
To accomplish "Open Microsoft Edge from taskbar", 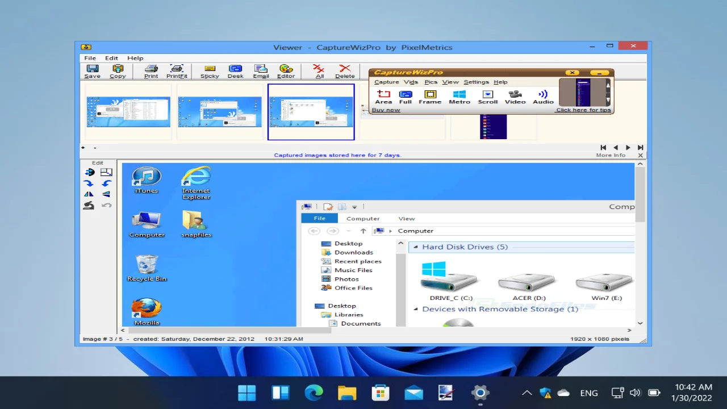I will click(x=314, y=393).
